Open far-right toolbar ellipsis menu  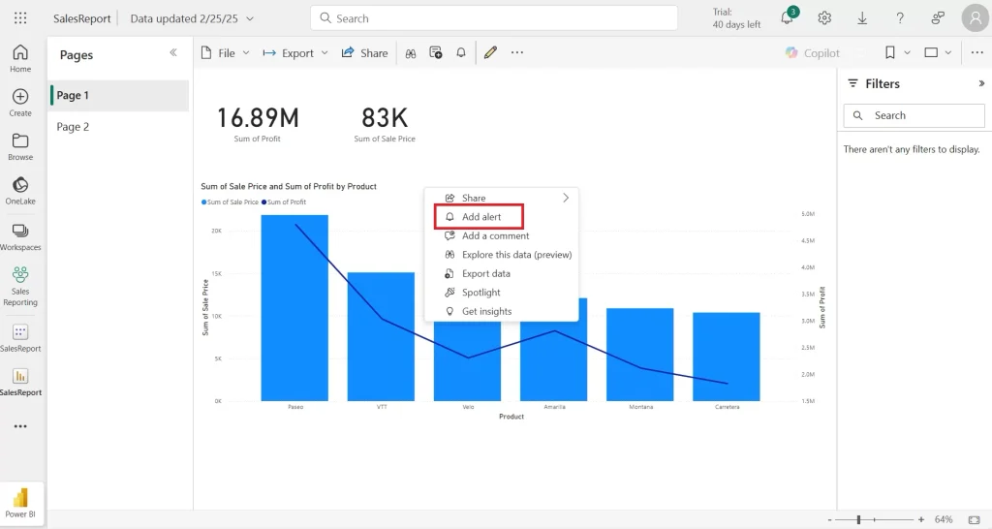pyautogui.click(x=976, y=53)
